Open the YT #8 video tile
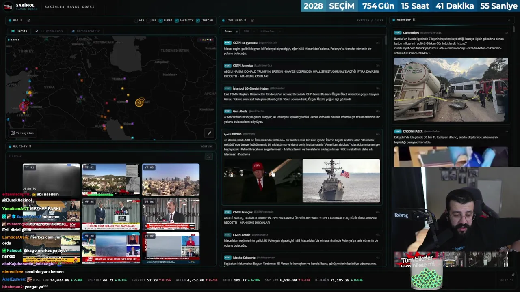The height and width of the screenshot is (292, 520). (x=111, y=248)
